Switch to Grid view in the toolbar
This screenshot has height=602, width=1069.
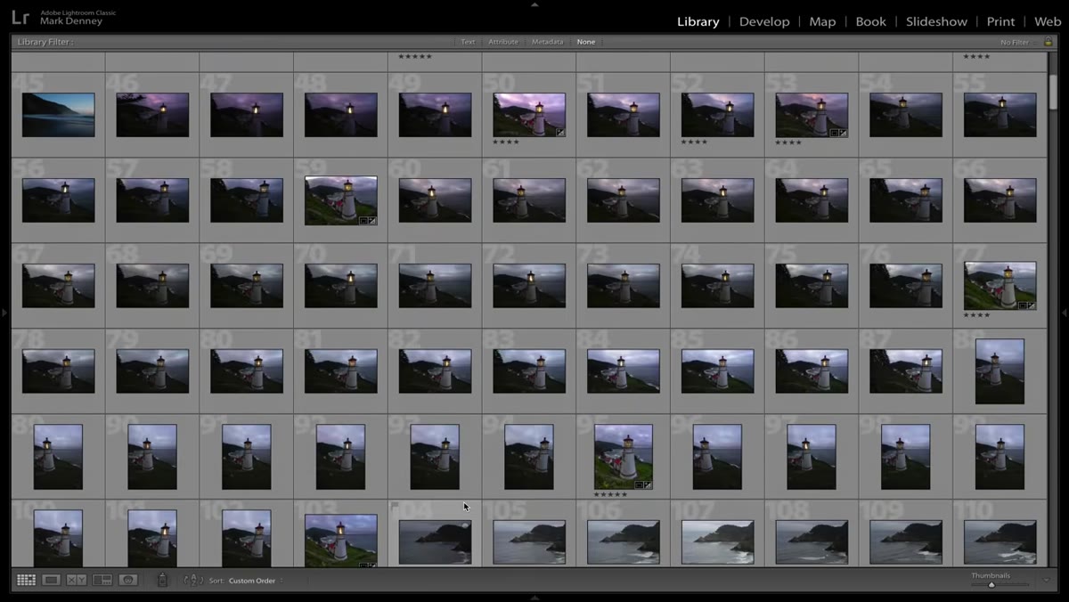click(x=26, y=580)
